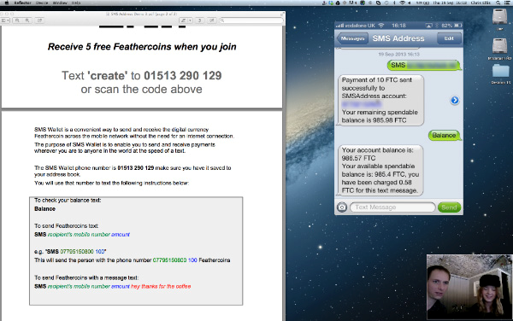Open the Apple menu
Viewport: 513px width, 321px height.
[6, 3]
